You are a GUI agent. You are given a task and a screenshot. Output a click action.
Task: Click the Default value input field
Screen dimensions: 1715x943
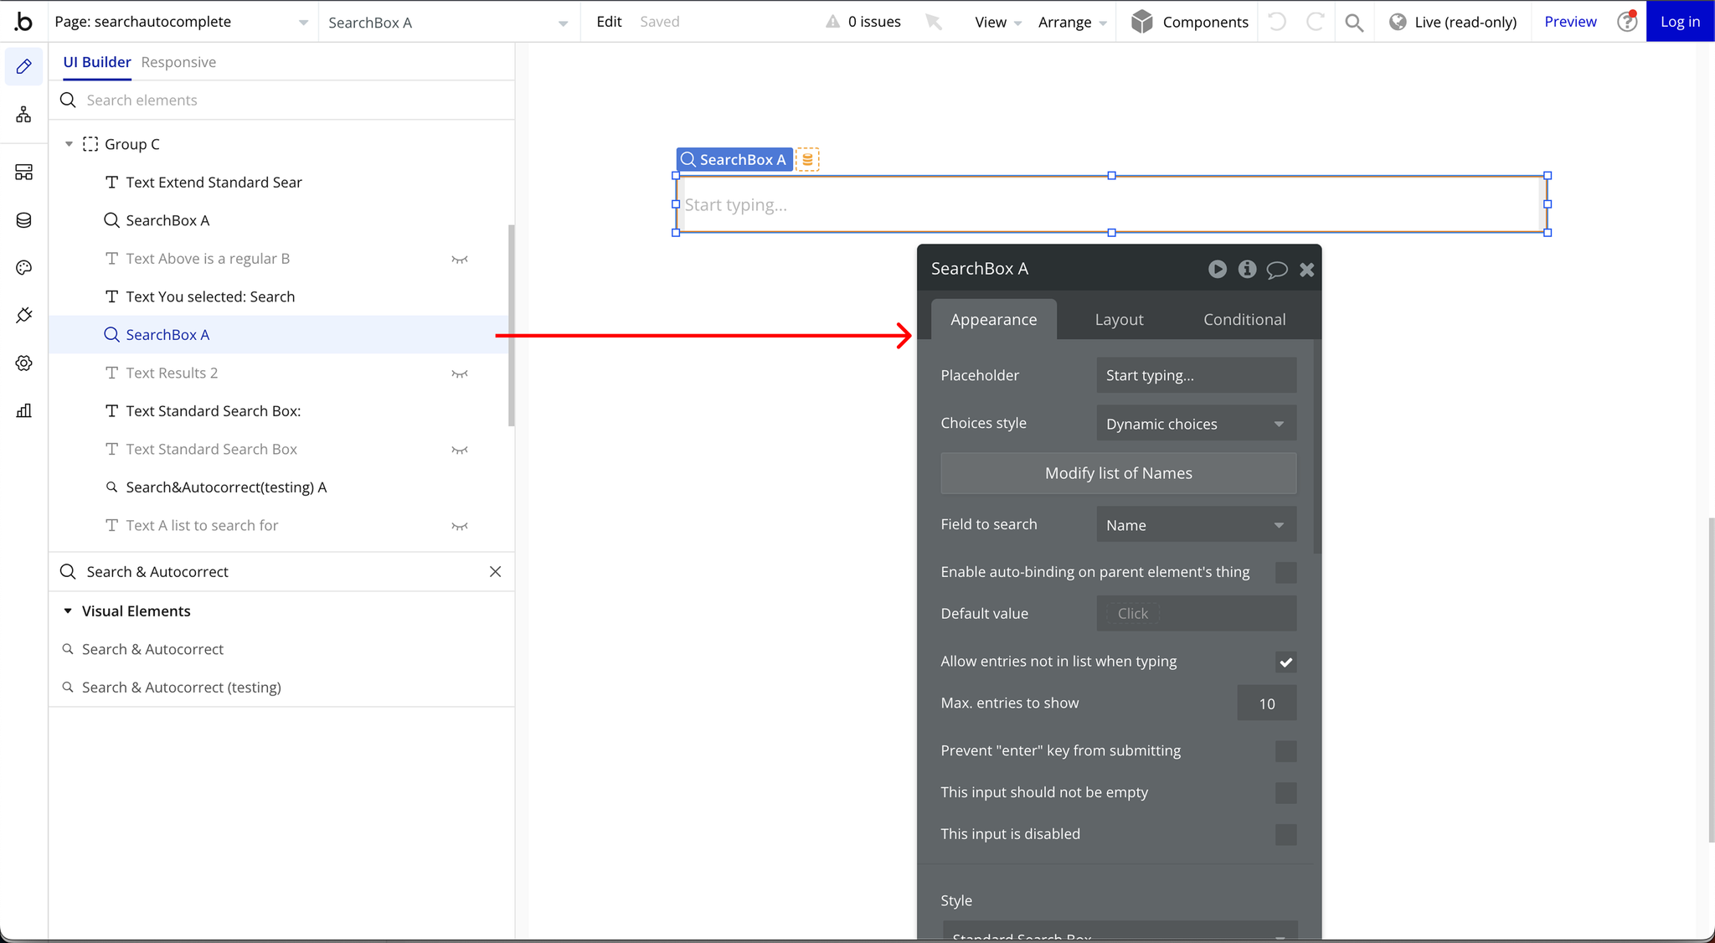click(1196, 613)
